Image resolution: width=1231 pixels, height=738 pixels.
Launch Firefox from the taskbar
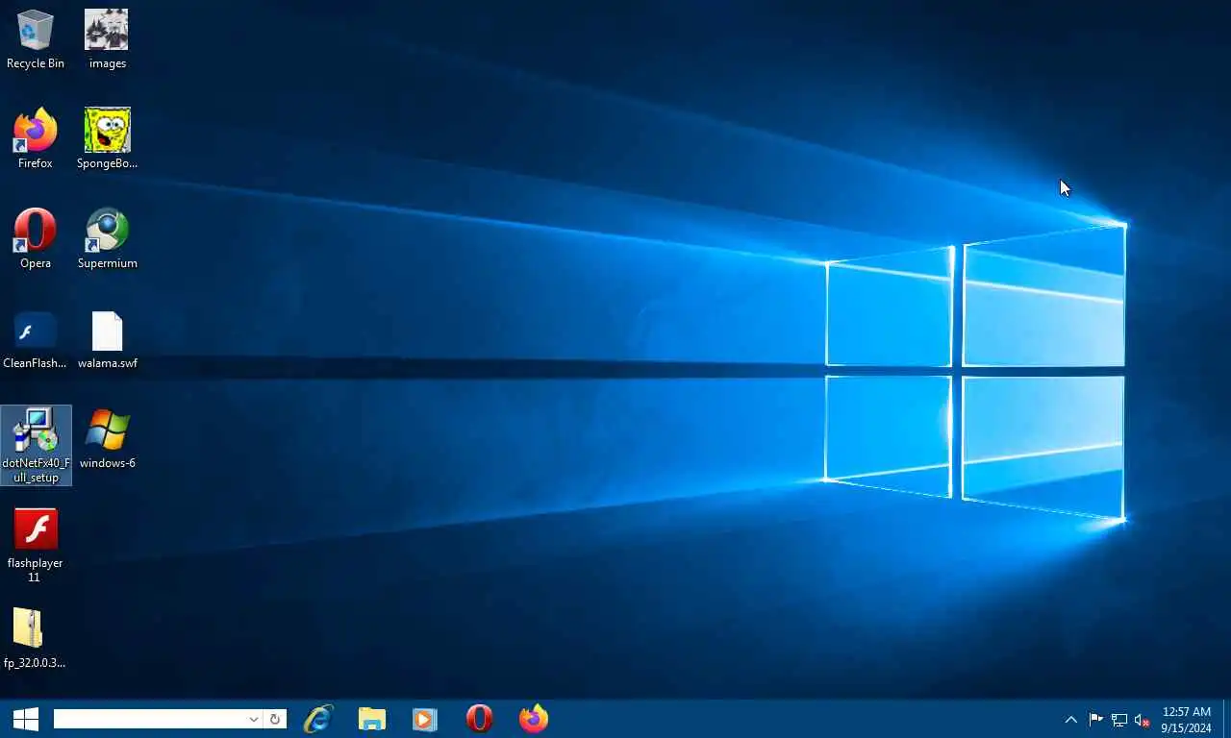coord(533,719)
